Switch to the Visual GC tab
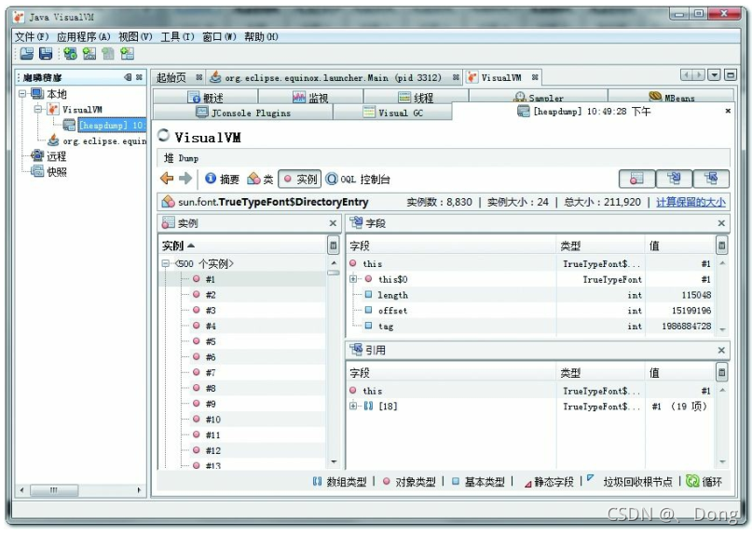Image resolution: width=752 pixels, height=534 pixels. (x=393, y=113)
